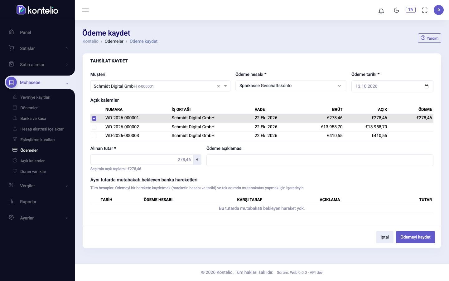This screenshot has width=449, height=281.
Task: Expand the Satın alımlar submenu chevron
Action: (67, 65)
